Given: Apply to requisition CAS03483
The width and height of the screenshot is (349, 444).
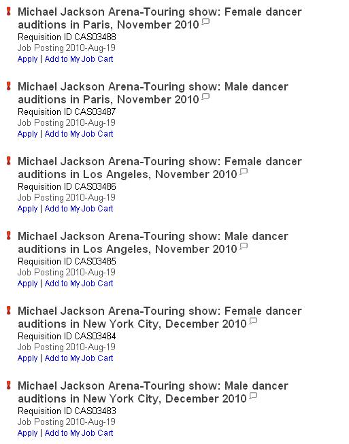Looking at the screenshot, I should [27, 433].
